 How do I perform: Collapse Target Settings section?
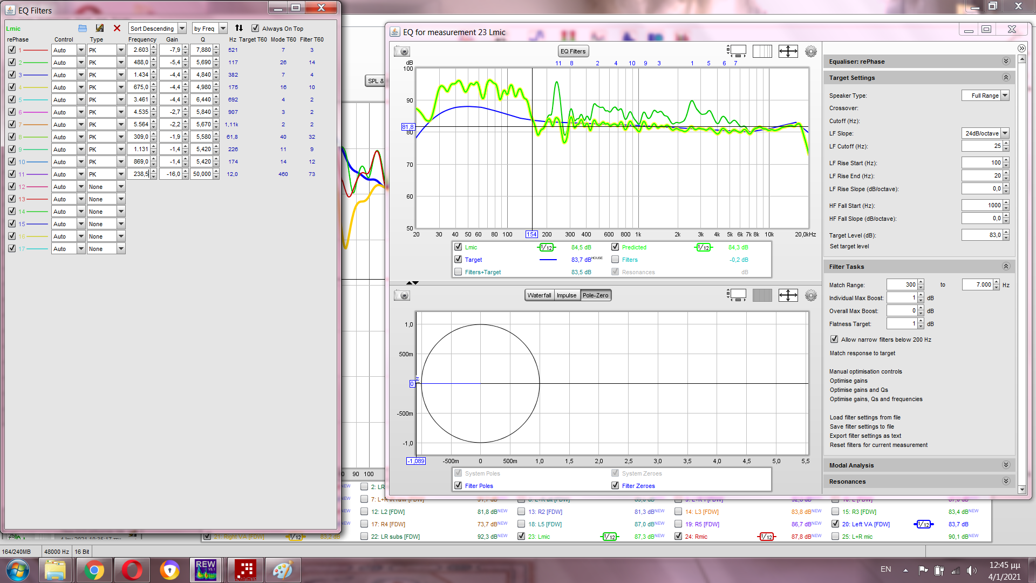1006,78
